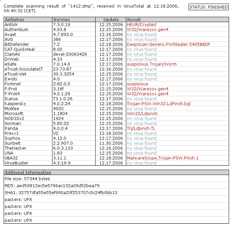Click the Kaspersky row name
Viewport: 235px width, 227px height.
click(15, 104)
